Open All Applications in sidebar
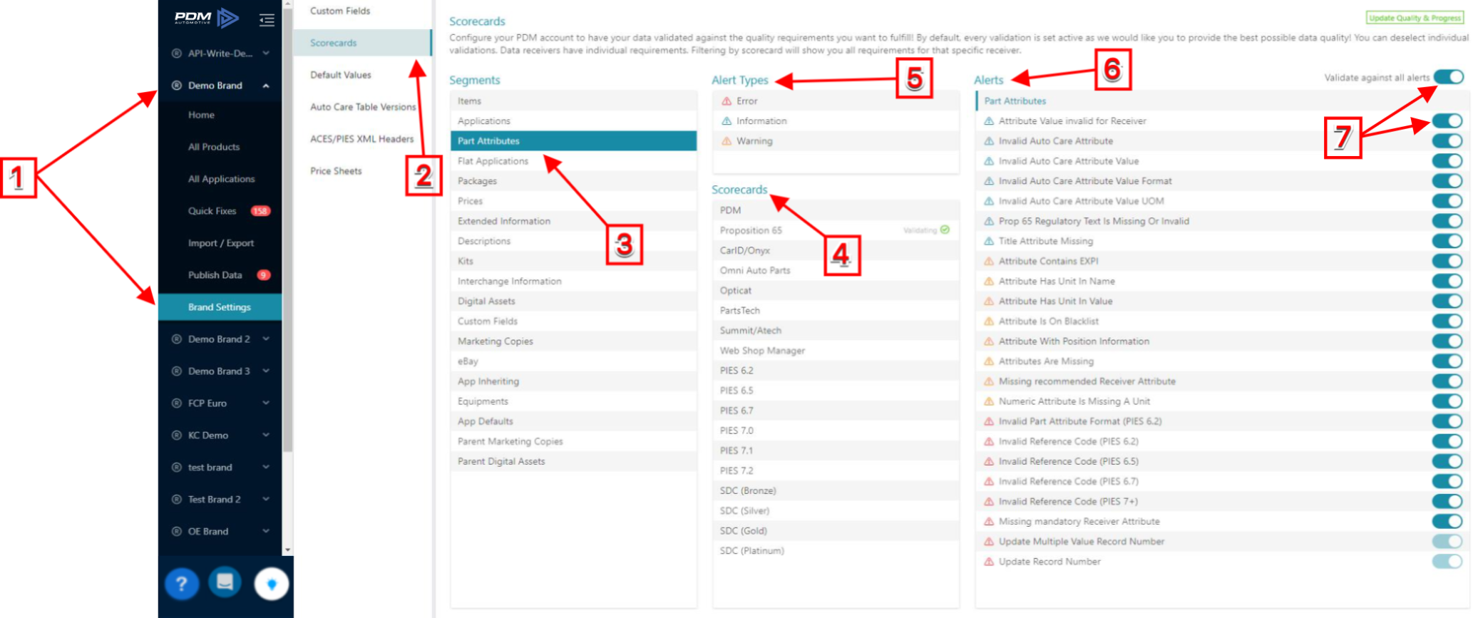Viewport: 1483px width, 618px height. pos(220,179)
